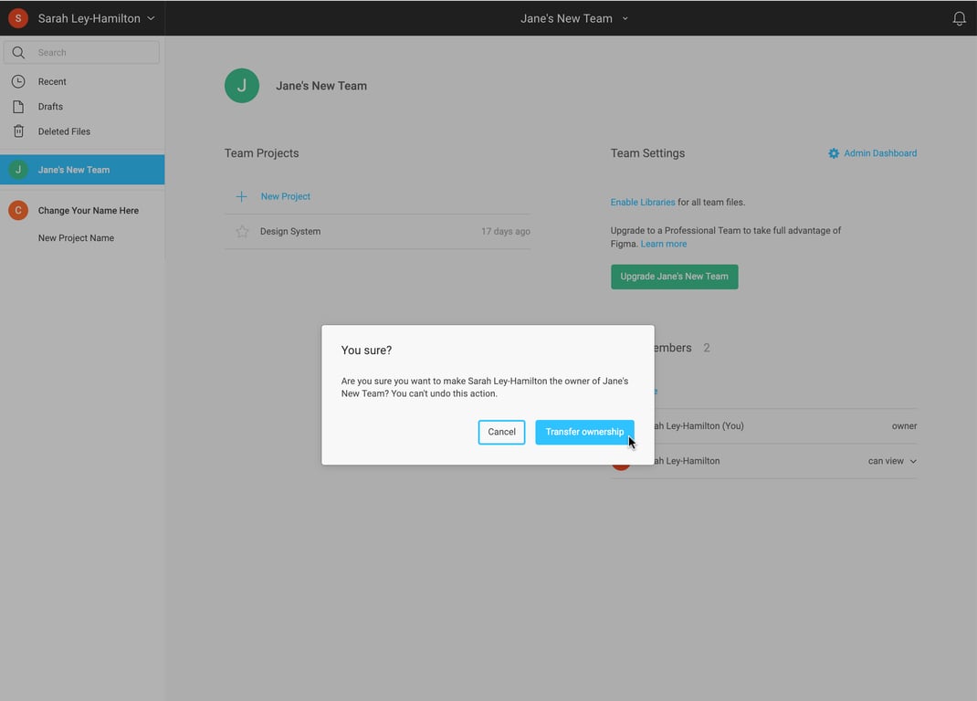
Task: Click the Deleted Files trash icon
Action: [x=18, y=131]
